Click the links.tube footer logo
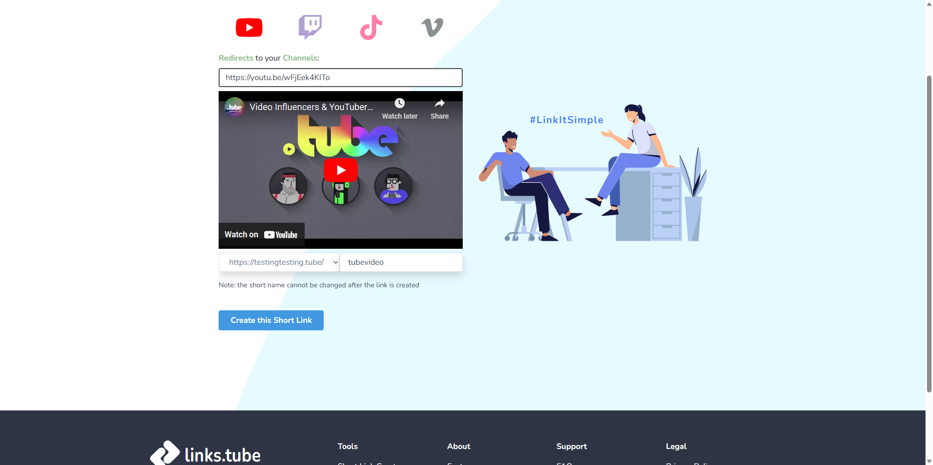Viewport: 933px width, 465px height. click(x=206, y=454)
